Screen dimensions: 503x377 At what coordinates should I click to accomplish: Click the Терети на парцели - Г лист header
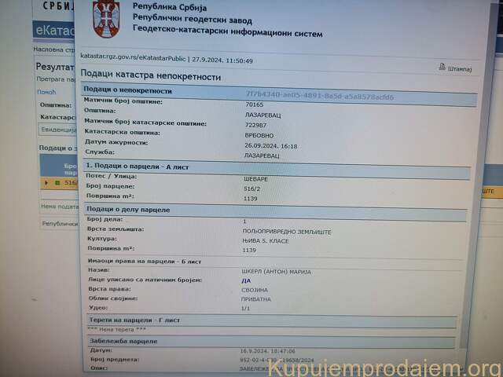coord(135,320)
